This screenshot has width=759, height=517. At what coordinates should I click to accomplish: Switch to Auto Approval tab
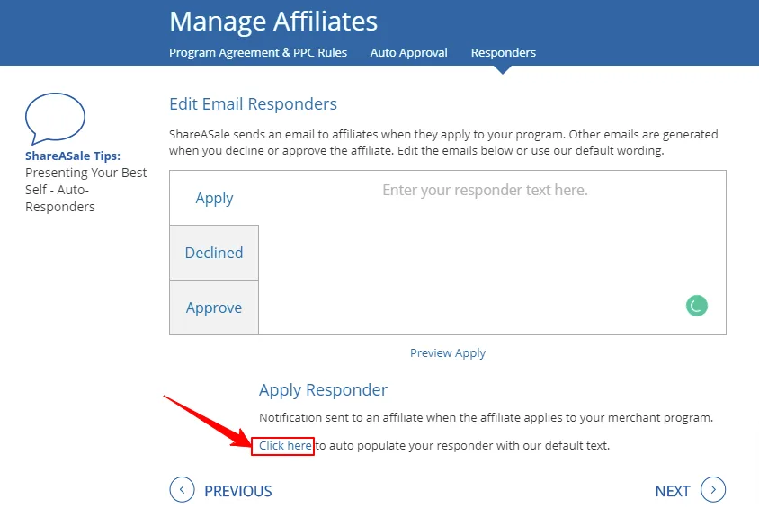tap(409, 53)
